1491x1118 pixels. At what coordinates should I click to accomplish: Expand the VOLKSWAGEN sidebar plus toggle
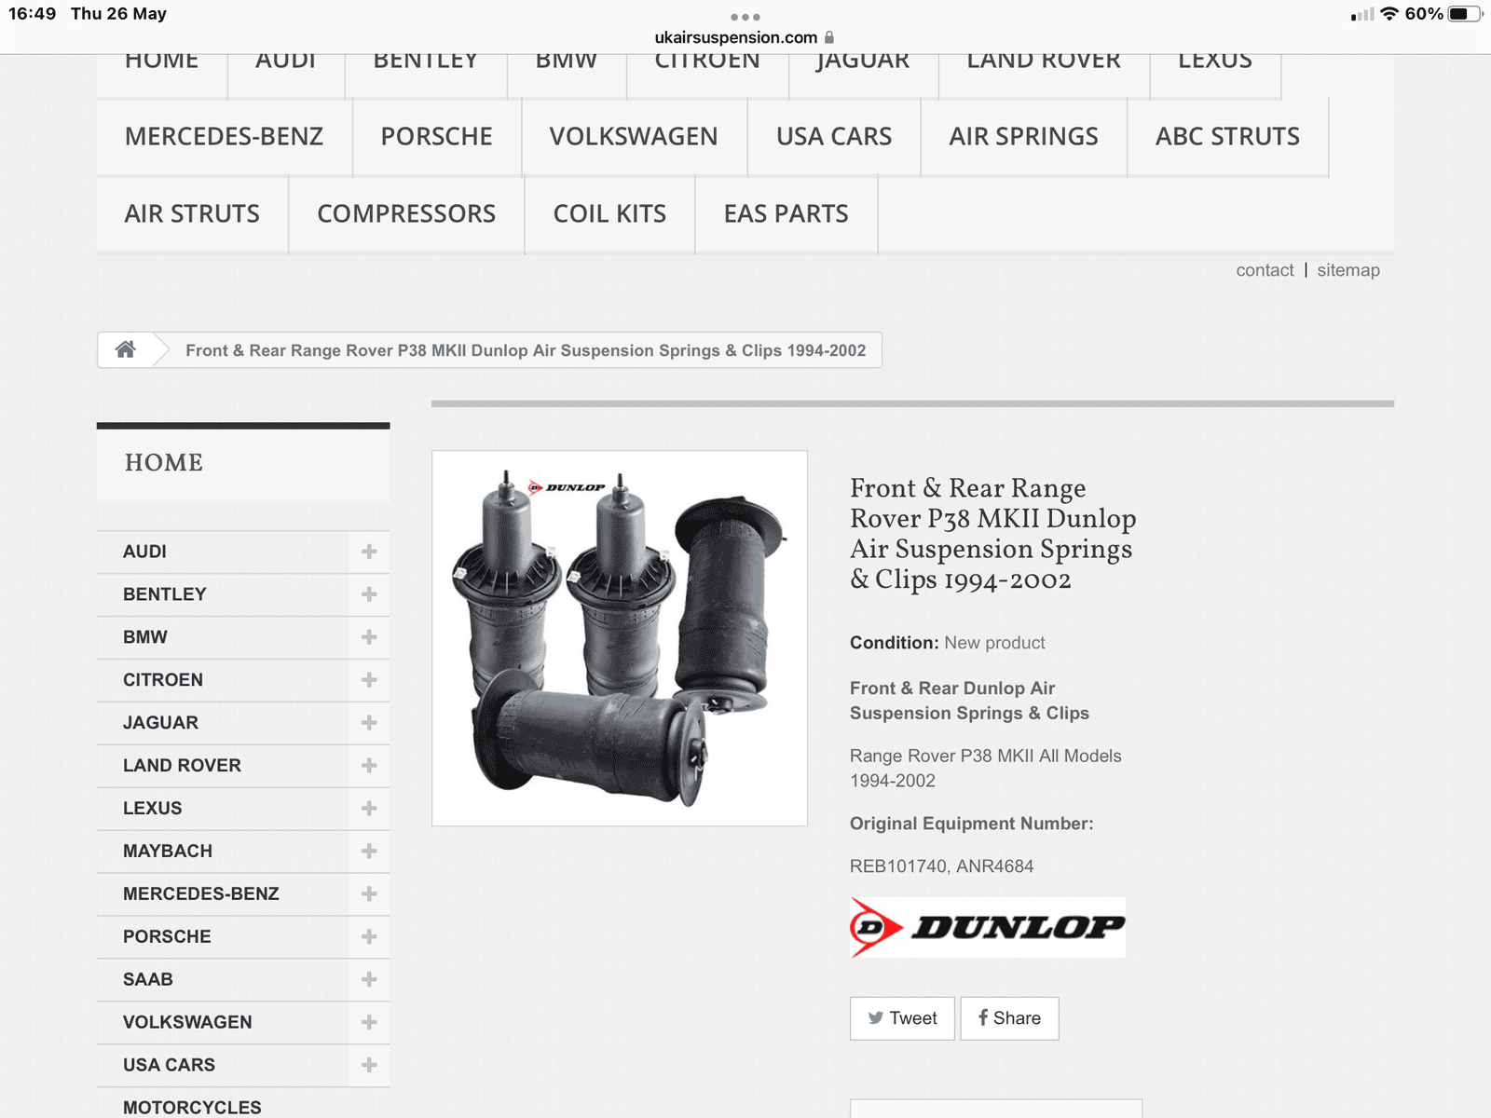pyautogui.click(x=369, y=1022)
